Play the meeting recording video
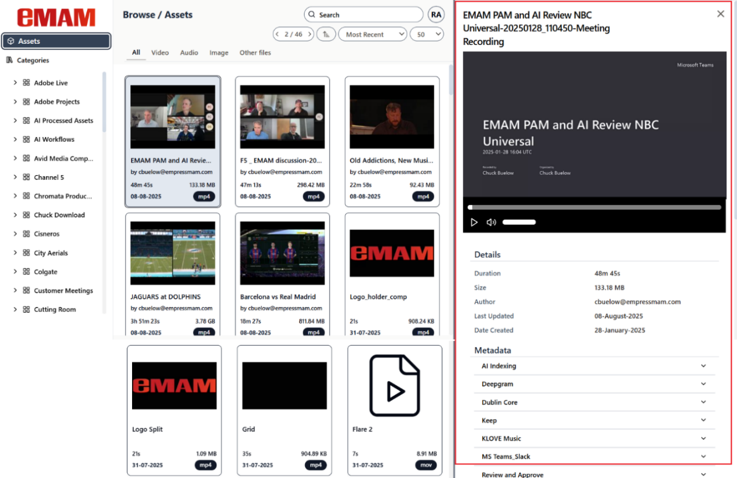This screenshot has width=737, height=478. click(474, 222)
